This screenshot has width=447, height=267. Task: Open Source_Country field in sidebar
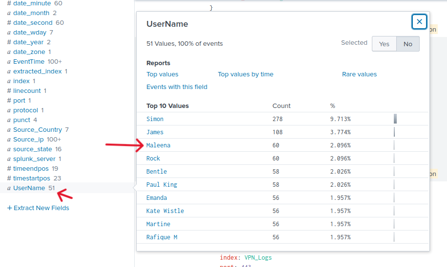coord(38,130)
